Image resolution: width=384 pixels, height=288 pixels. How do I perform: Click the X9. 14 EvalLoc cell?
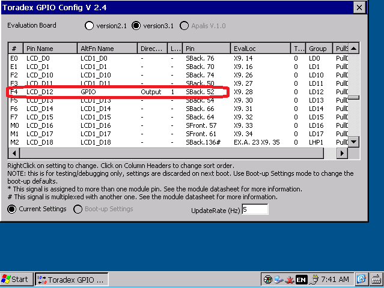243,58
